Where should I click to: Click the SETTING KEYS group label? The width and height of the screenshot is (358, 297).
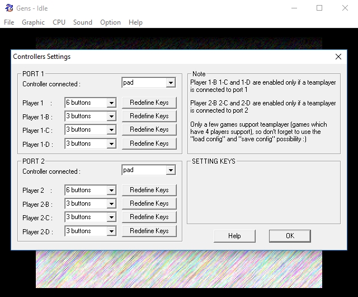point(214,161)
